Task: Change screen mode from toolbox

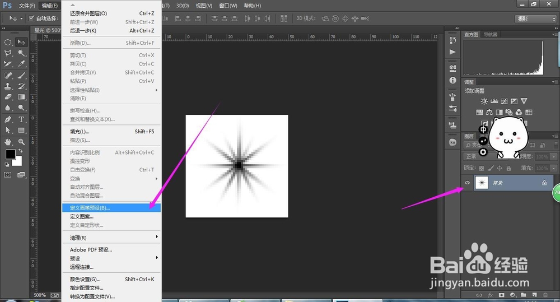Action: tap(21, 175)
